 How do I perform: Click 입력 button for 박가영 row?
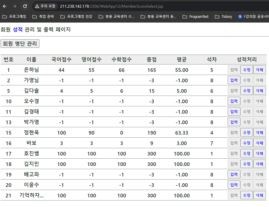point(234,122)
